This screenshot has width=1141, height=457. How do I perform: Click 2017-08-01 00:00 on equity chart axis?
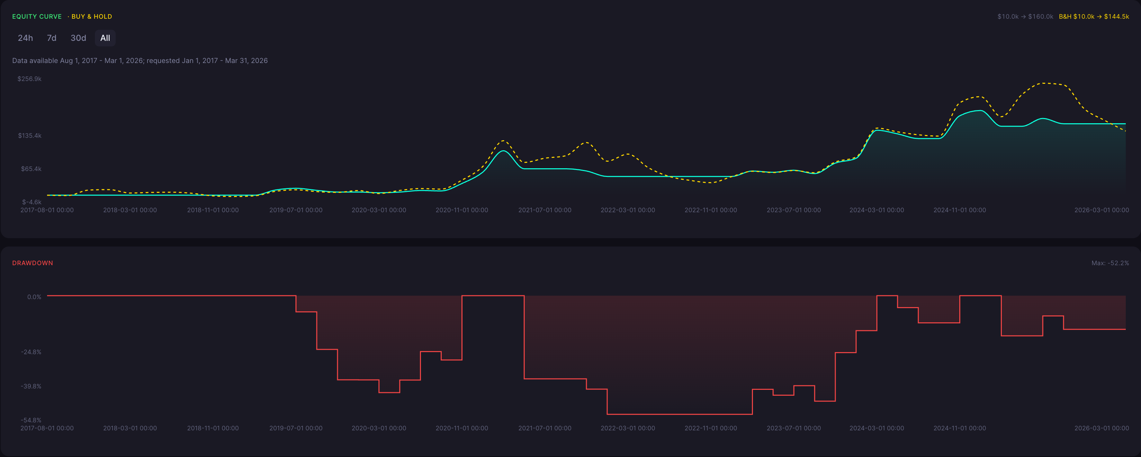pos(47,210)
